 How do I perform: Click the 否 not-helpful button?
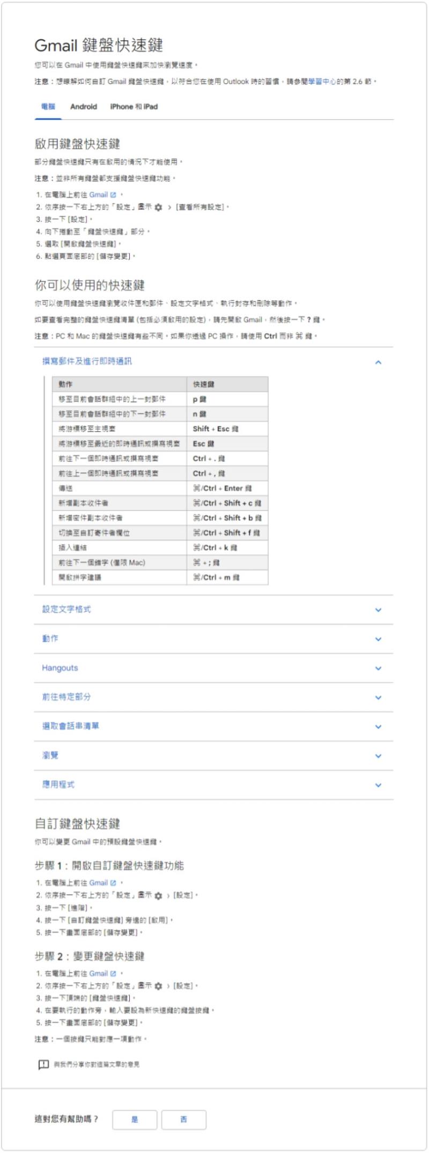pyautogui.click(x=184, y=1120)
